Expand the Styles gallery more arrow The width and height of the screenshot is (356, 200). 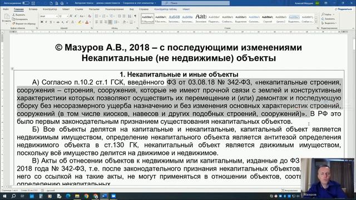[x=316, y=22]
